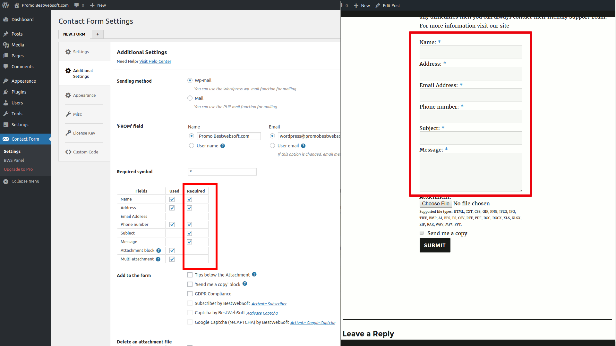Click Activate Captcha link
Viewport: 616px width, 346px height.
pos(262,313)
